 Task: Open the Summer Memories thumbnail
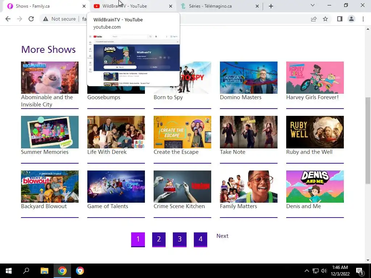click(50, 132)
